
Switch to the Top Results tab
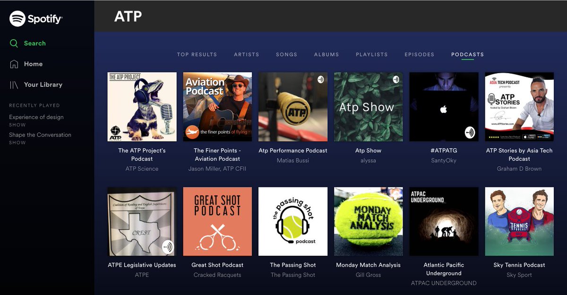coord(197,54)
